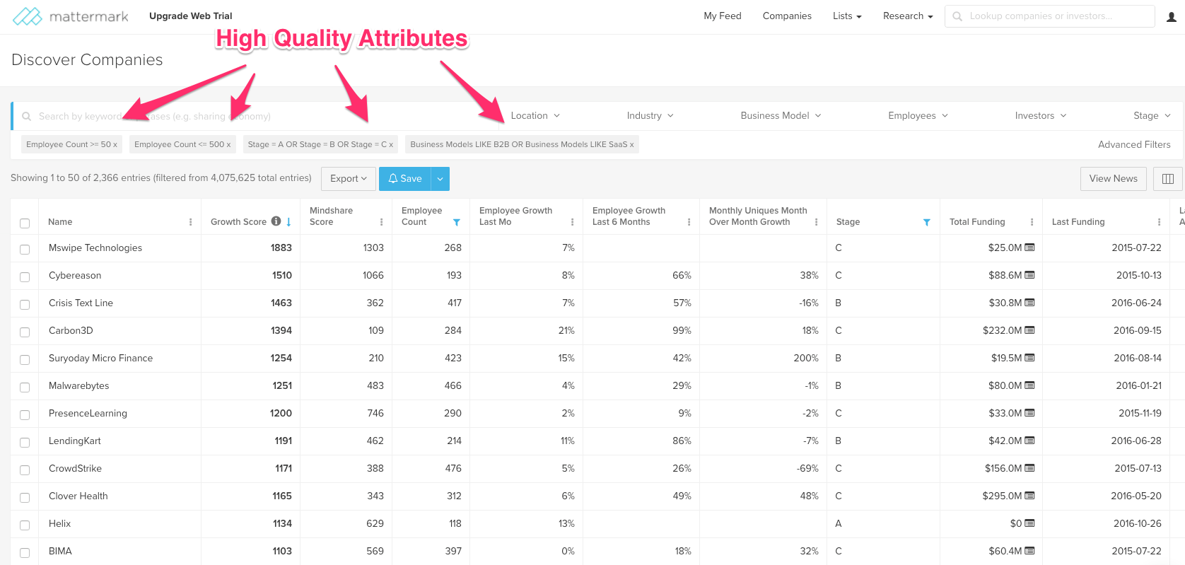Open the Helix company name
This screenshot has width=1185, height=565.
point(60,523)
